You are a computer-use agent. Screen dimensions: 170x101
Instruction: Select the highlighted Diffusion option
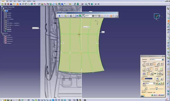point(148,74)
